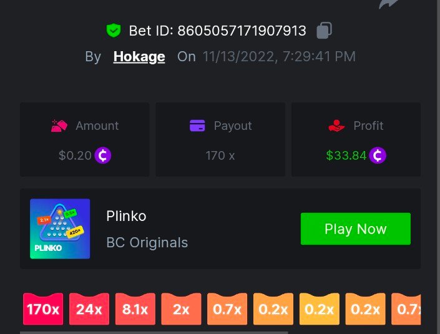This screenshot has width=440, height=334.
Task: Select the 24x multiplier tile
Action: 89,309
